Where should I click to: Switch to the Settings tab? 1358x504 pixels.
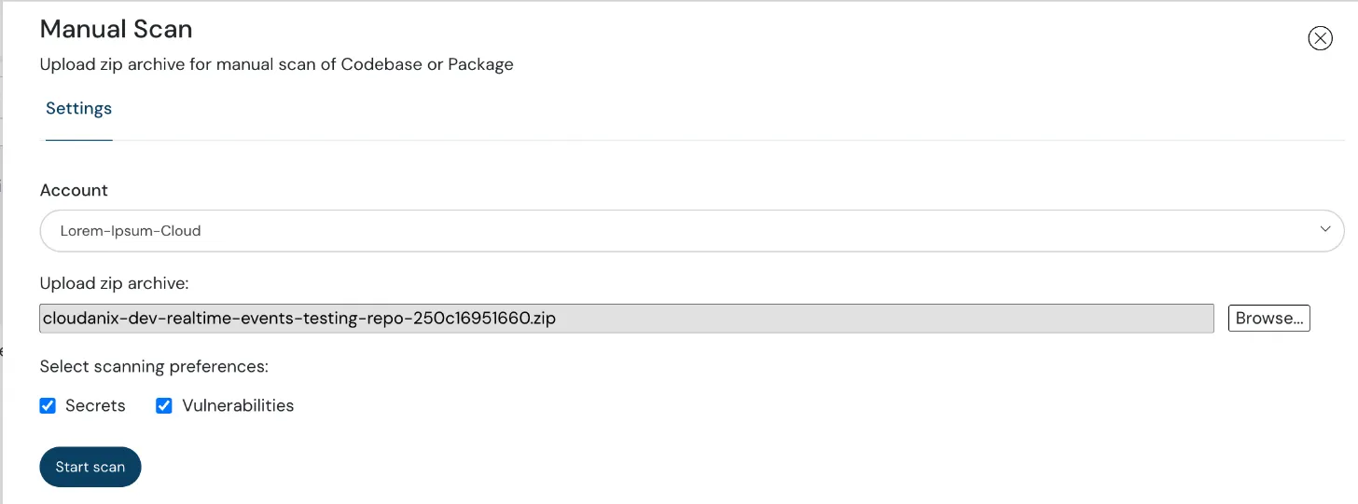pyautogui.click(x=78, y=109)
